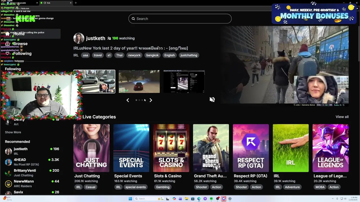This screenshot has height=202, width=360.
Task: Open the Respect RP (GTA) category card
Action: pyautogui.click(x=251, y=148)
